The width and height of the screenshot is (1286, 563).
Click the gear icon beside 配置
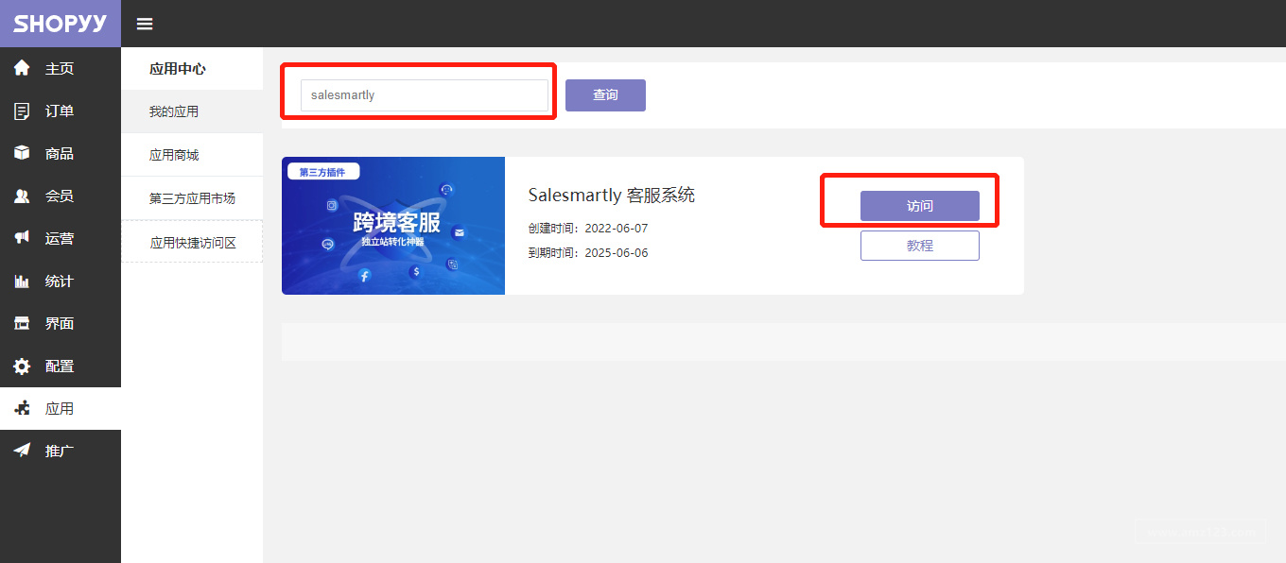(x=22, y=366)
